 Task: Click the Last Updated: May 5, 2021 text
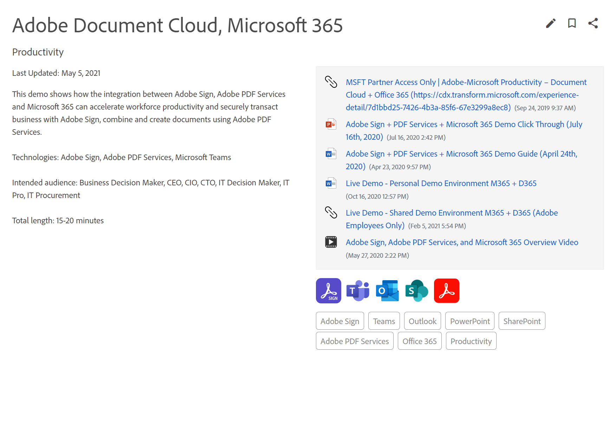56,73
